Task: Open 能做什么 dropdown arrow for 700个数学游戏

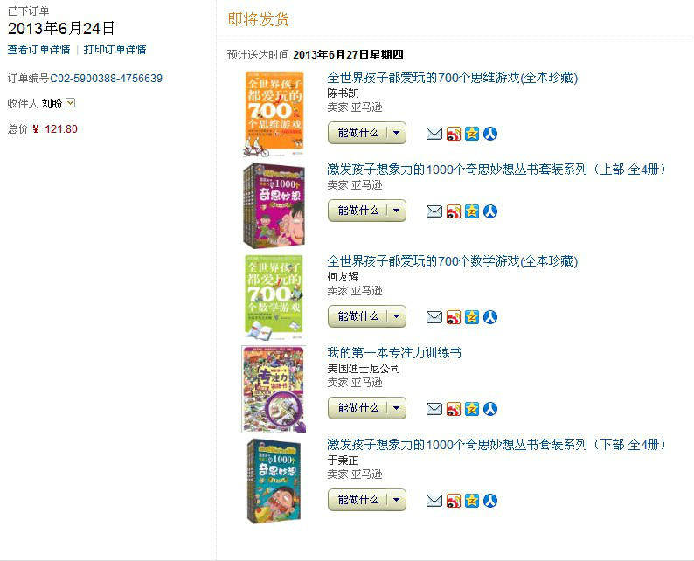Action: point(397,316)
